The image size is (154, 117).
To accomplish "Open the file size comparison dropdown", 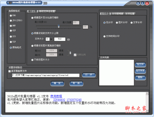I will [x=51, y=39].
